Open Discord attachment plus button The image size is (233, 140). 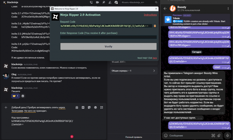6,107
